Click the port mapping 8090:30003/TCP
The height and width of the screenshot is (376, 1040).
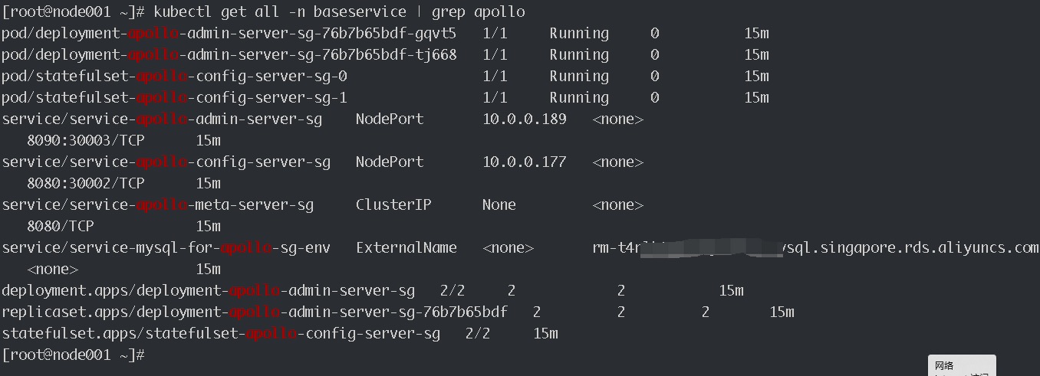(85, 140)
